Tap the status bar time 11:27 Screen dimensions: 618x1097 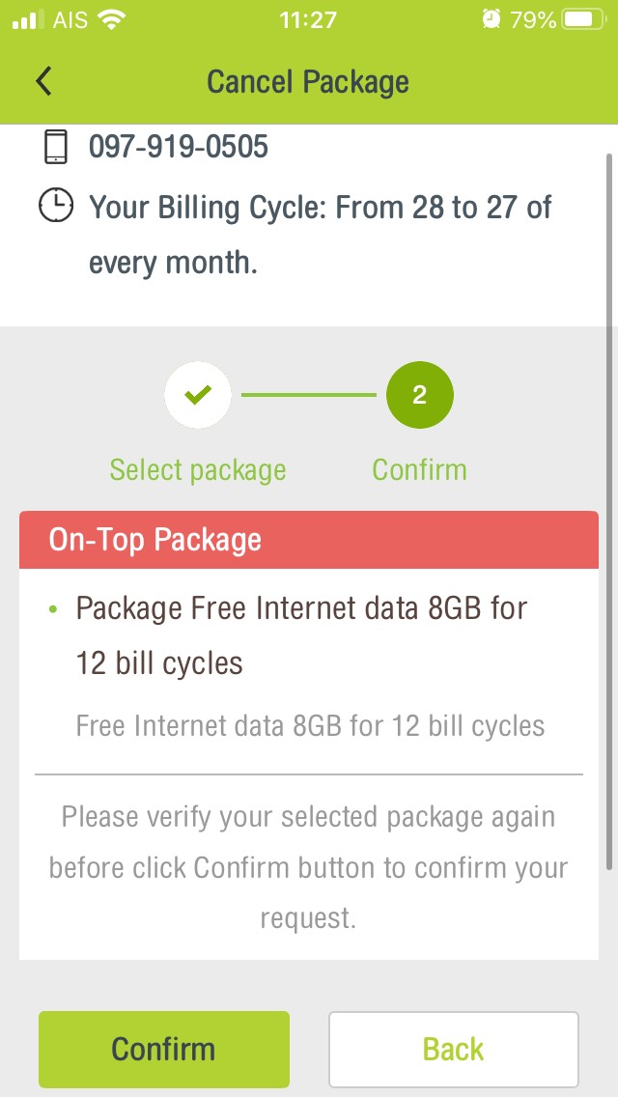[x=308, y=19]
